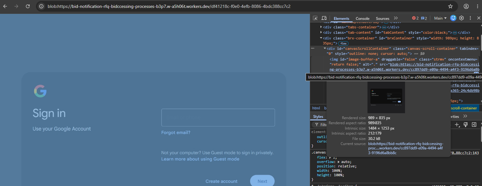This screenshot has width=482, height=186.
Task: Click the Next button
Action: point(262,181)
